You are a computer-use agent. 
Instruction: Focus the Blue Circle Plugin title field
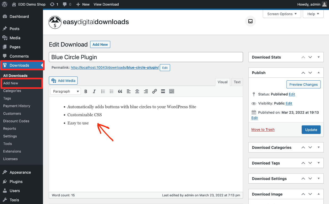click(146, 57)
